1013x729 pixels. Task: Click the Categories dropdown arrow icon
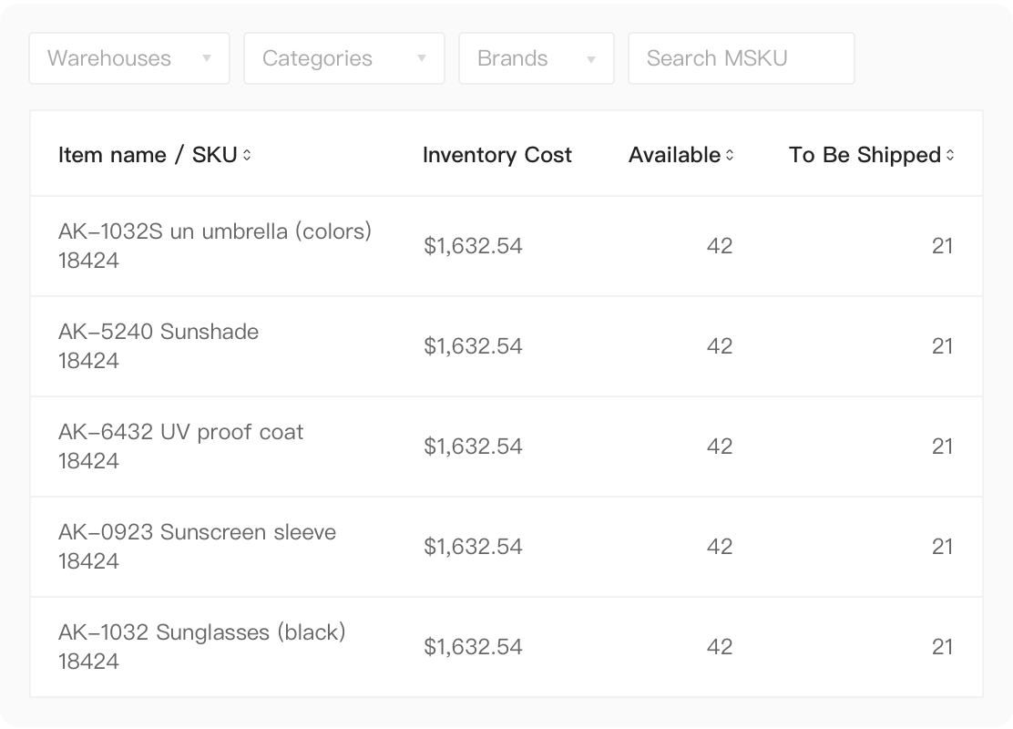click(422, 58)
